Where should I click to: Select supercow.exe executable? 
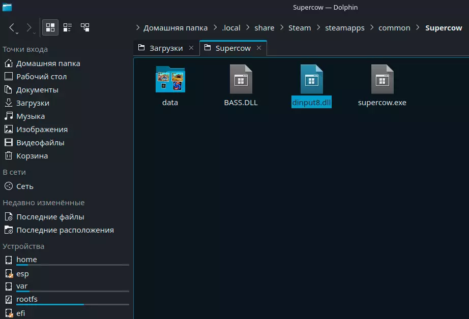(382, 80)
